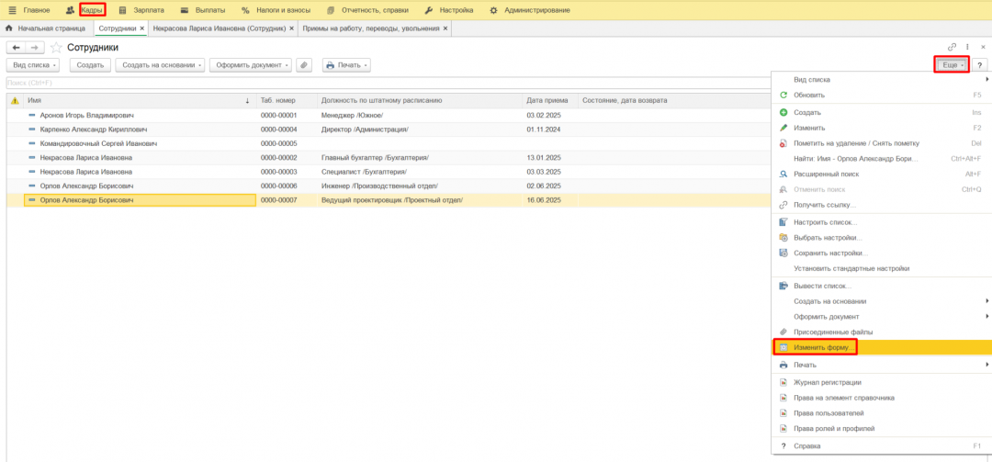Switch to Приемы на работу, переводы, увольнения tab

[371, 28]
